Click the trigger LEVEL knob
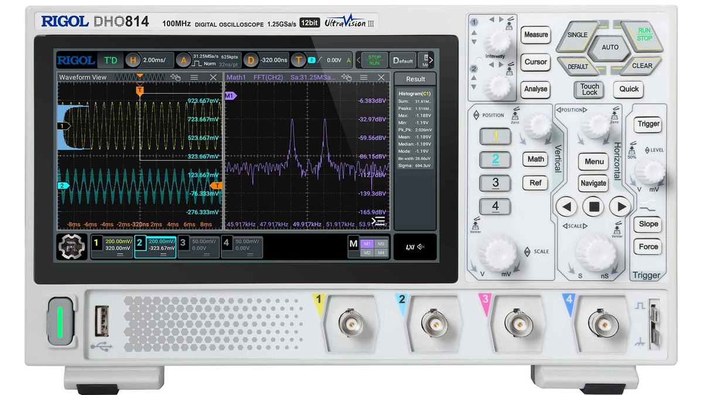Image resolution: width=703 pixels, height=395 pixels. [x=650, y=172]
